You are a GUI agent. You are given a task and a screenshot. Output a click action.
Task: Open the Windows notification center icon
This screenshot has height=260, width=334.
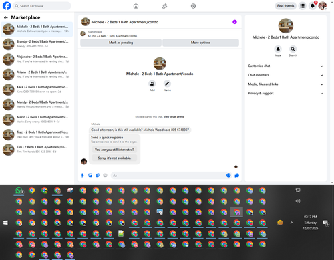click(x=326, y=223)
